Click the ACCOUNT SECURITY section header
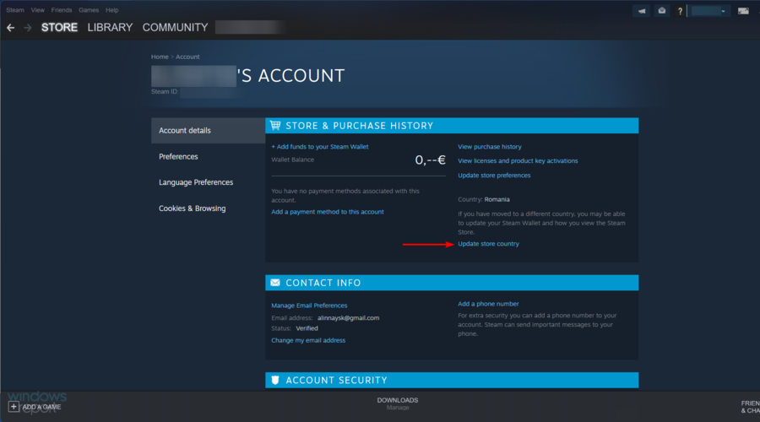760x422 pixels. 452,380
